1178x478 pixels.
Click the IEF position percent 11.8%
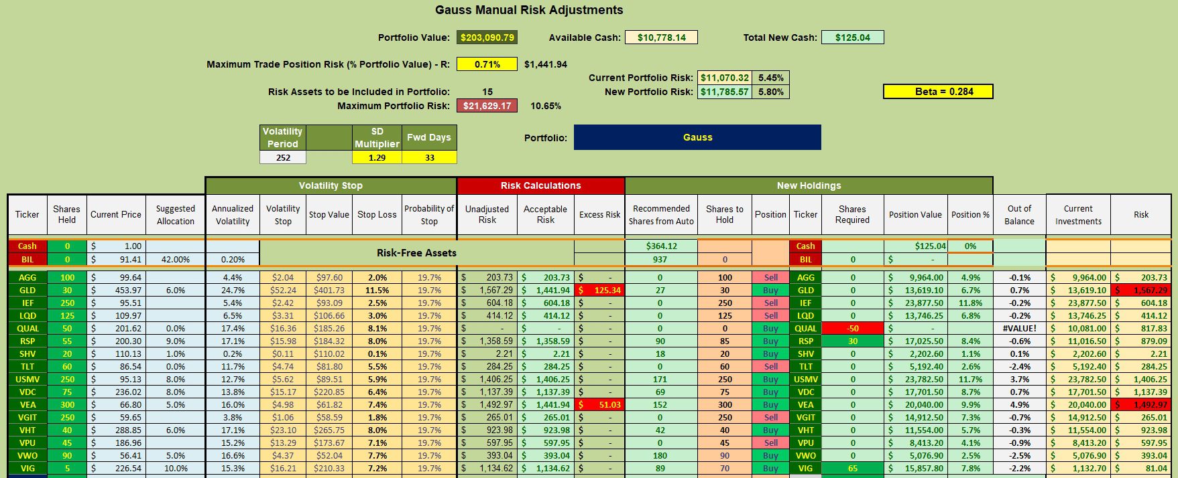click(970, 303)
